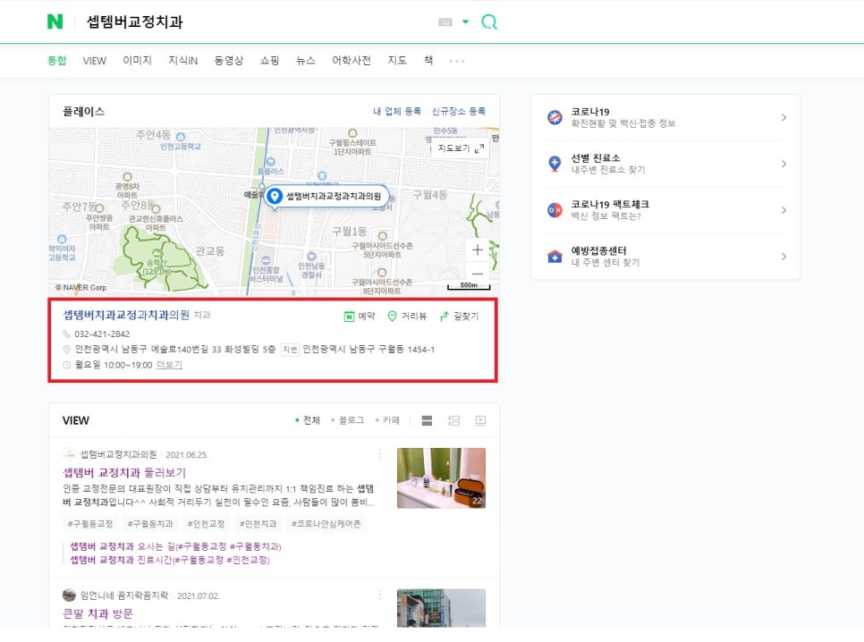The image size is (864, 642).
Task: Click the 셉템버교정치과의원 blog author name
Action: pos(118,454)
